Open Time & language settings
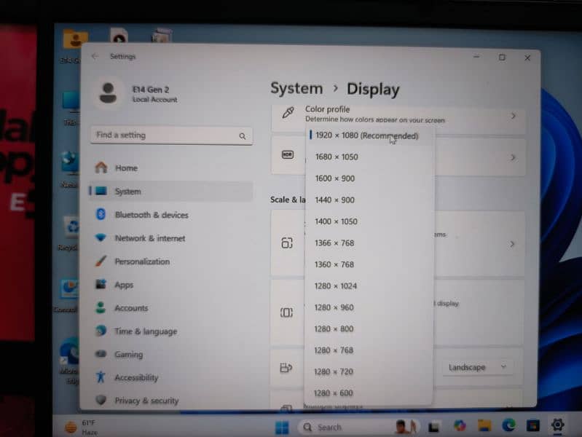 (145, 331)
